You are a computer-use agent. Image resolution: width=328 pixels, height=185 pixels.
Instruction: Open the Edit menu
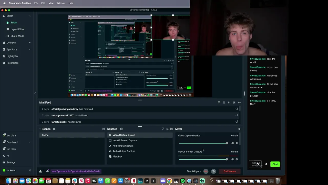(43, 3)
